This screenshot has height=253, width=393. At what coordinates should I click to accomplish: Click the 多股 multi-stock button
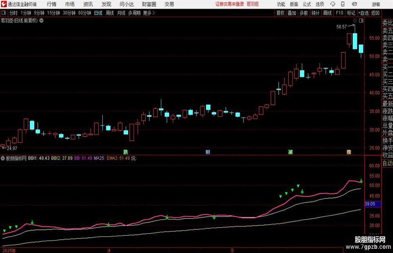click(x=304, y=13)
